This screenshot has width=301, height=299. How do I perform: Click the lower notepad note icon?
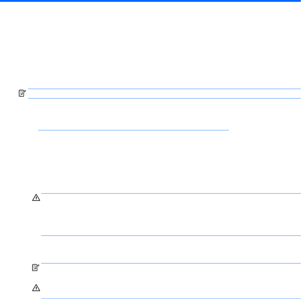pyautogui.click(x=36, y=268)
